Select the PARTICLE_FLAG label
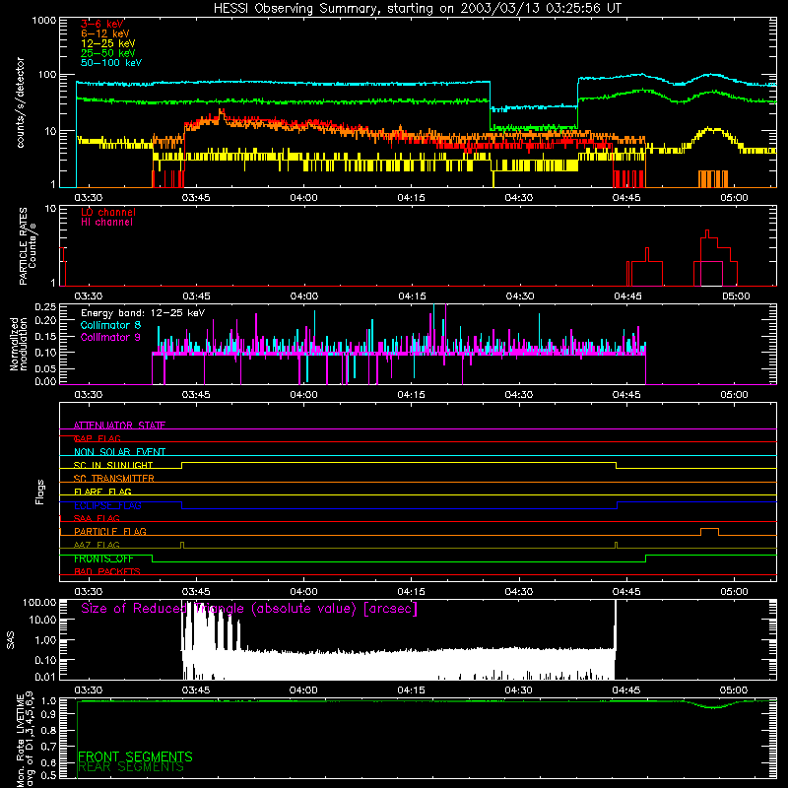The width and height of the screenshot is (788, 788). (x=110, y=532)
